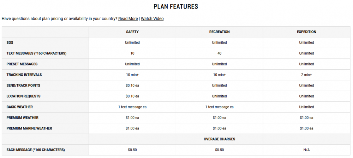Select the EXPEDITION column header
Screen dimensions: 353x158
307,32
